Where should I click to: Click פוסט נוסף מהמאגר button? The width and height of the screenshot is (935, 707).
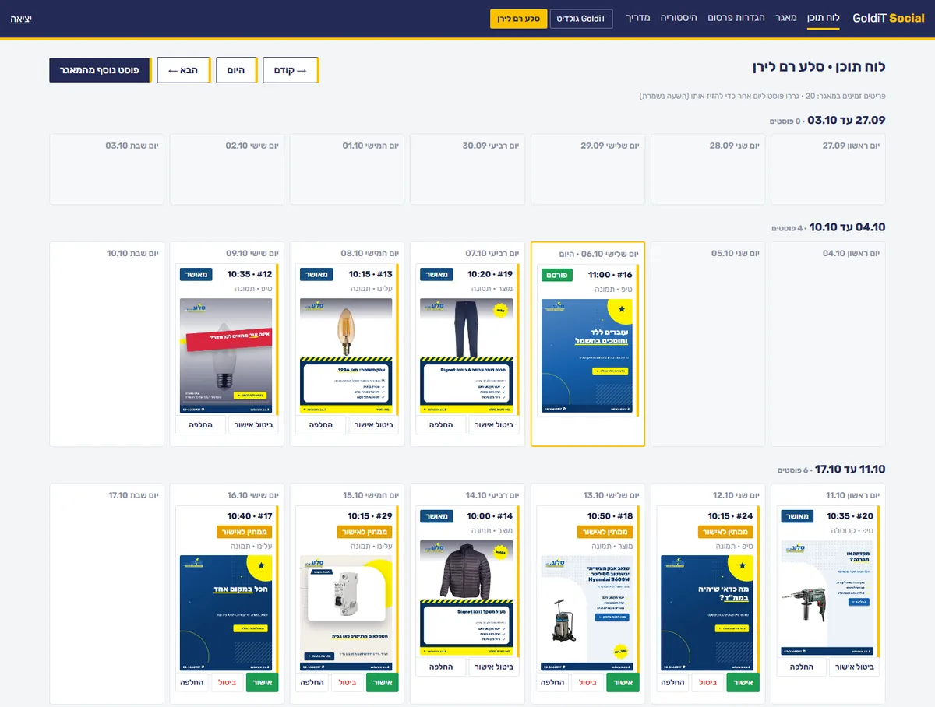tap(100, 70)
